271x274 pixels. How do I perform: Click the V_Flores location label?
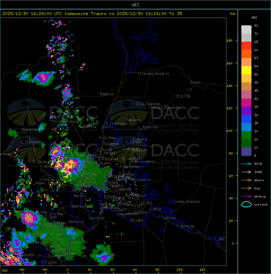pos(49,262)
